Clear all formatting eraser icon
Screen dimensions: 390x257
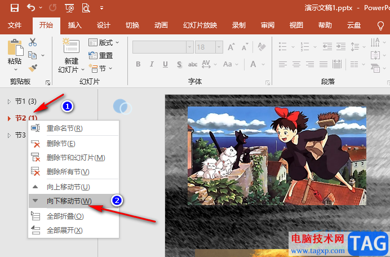pos(262,47)
